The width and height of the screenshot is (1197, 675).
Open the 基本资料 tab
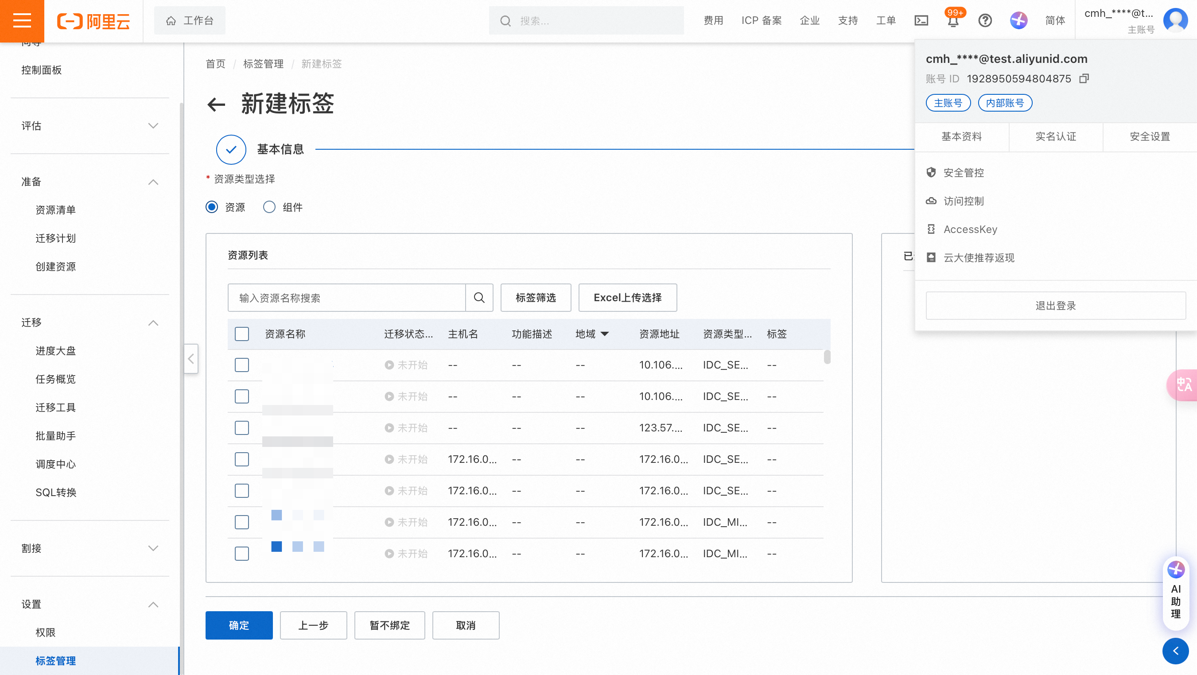961,136
